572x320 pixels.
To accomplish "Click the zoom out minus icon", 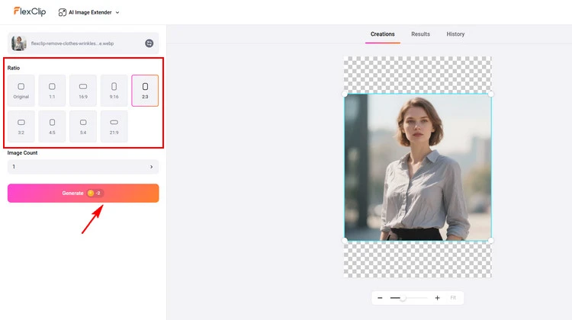I will [x=380, y=298].
